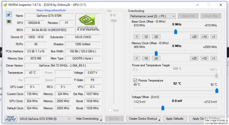Click the Voltage Offset slider handle

click(163, 108)
